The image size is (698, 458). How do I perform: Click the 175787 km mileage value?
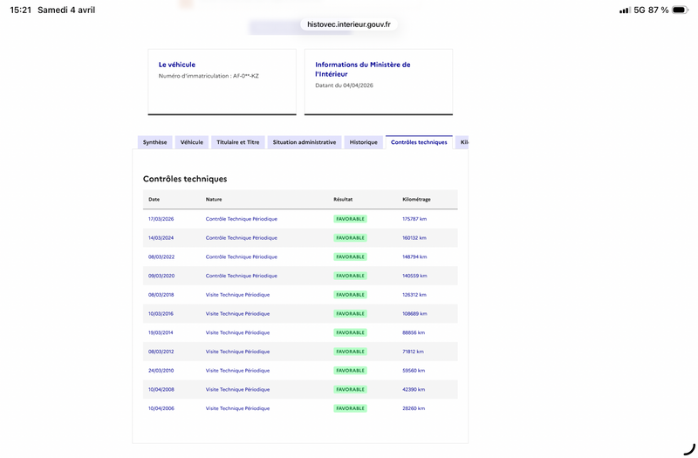414,219
